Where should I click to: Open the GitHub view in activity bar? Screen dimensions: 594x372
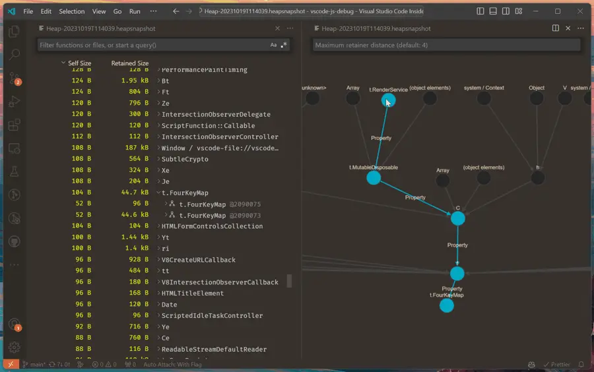[14, 241]
